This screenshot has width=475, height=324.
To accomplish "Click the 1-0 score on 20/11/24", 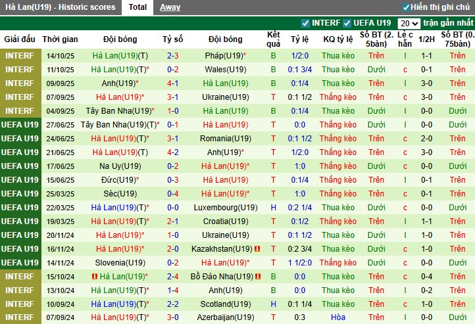I will tap(172, 235).
